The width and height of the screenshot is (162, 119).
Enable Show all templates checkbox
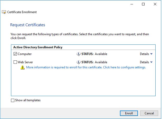pos(13,100)
